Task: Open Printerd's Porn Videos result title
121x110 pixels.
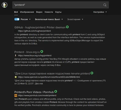Action: coord(34,92)
